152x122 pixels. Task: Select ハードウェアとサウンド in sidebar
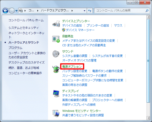click(24, 43)
